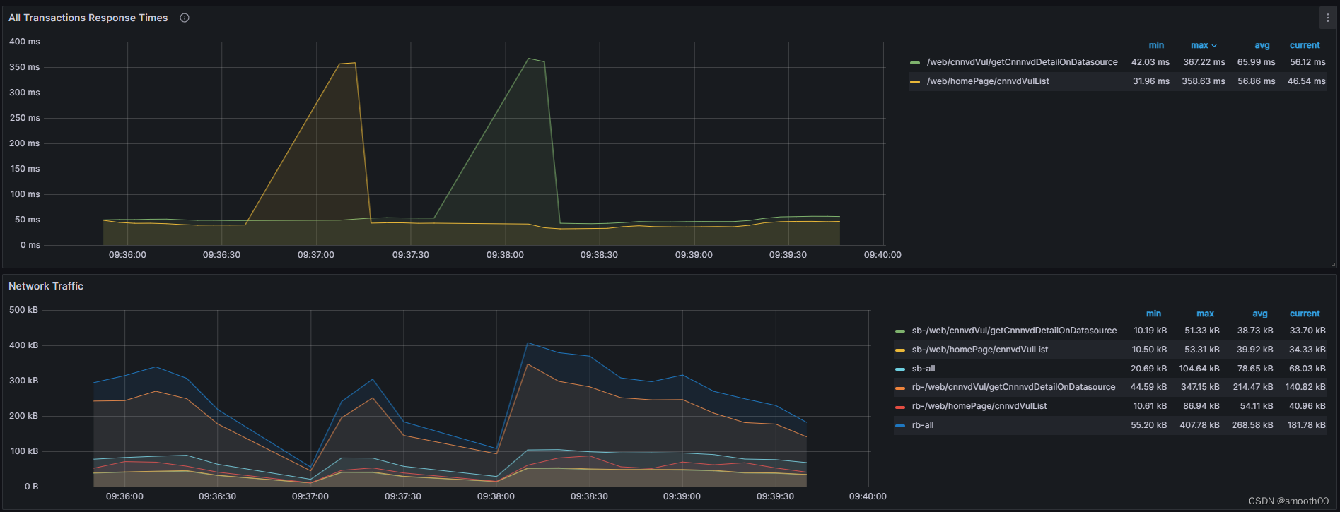The width and height of the screenshot is (1340, 512).
Task: Click the 09:37:00 label on network traffic axis
Action: (310, 496)
